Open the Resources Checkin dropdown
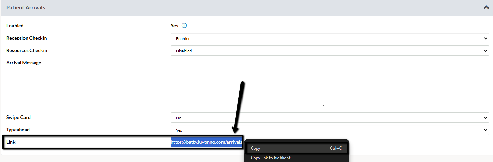The height and width of the screenshot is (162, 493). (x=330, y=51)
